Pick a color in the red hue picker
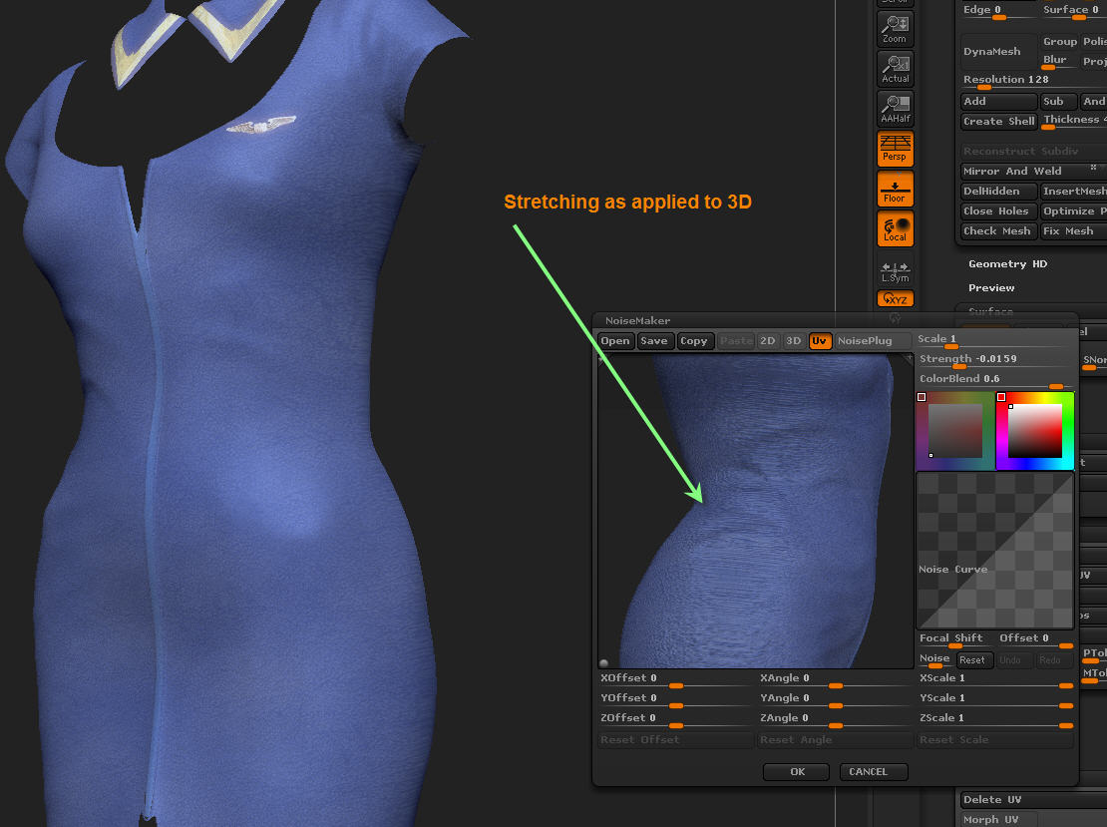 (1035, 432)
